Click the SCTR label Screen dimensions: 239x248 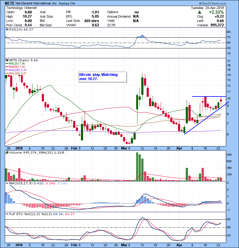(111, 25)
